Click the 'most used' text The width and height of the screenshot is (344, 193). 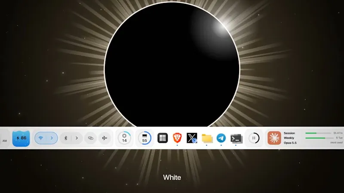pyautogui.click(x=337, y=142)
